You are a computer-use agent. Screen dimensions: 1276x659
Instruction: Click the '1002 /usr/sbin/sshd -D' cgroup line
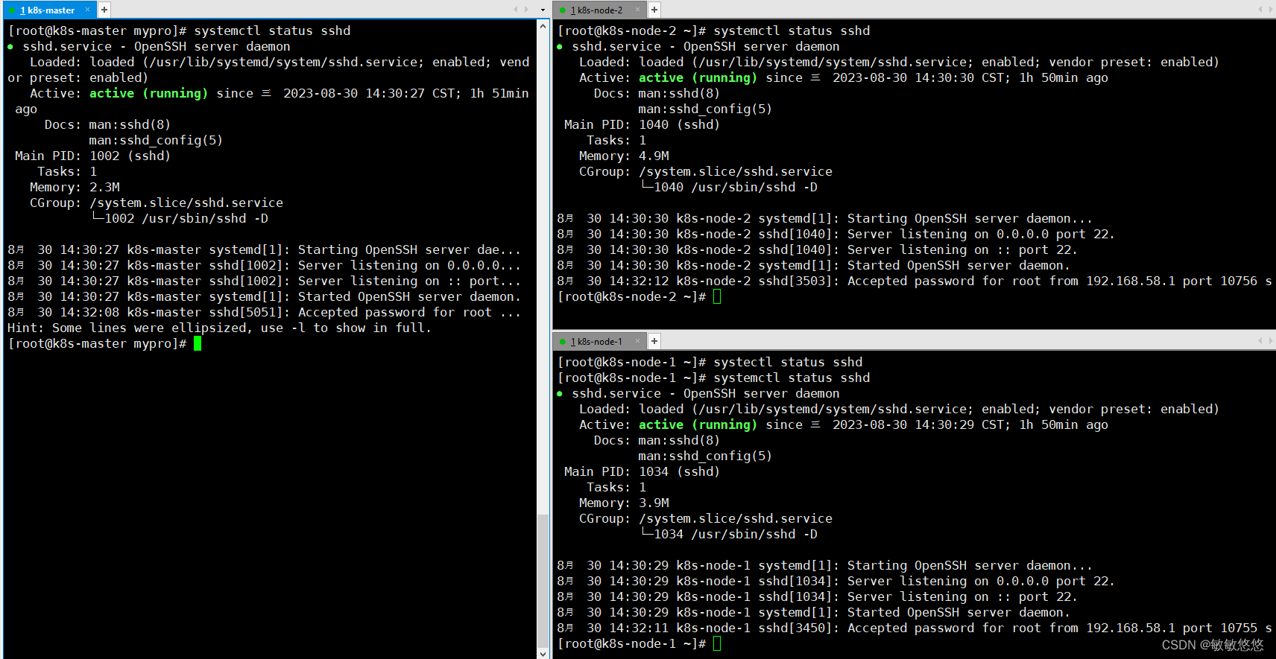(180, 218)
